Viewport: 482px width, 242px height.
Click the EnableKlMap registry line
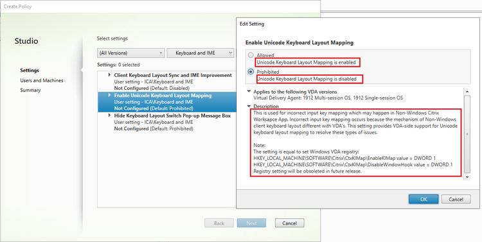344,157
